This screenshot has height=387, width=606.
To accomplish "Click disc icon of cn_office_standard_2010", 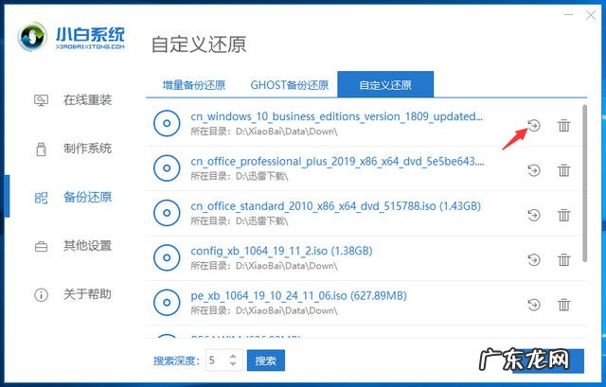I will [x=167, y=213].
